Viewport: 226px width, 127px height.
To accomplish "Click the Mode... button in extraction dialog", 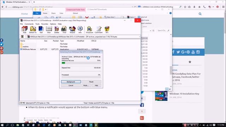I will 86,85.
